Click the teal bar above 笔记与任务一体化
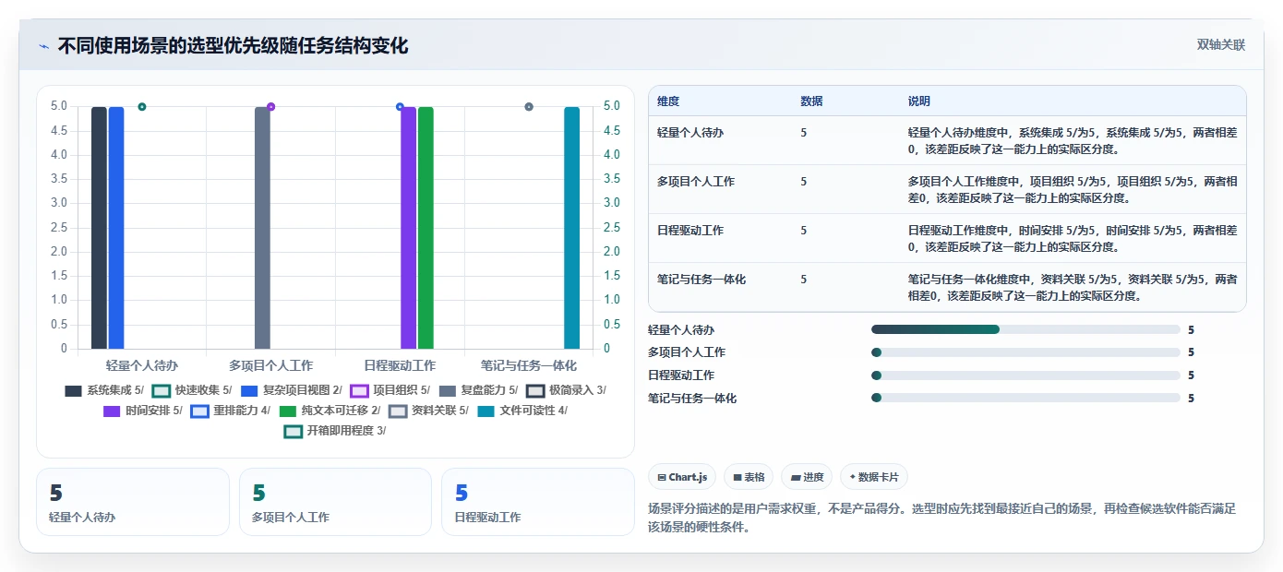 tap(572, 228)
